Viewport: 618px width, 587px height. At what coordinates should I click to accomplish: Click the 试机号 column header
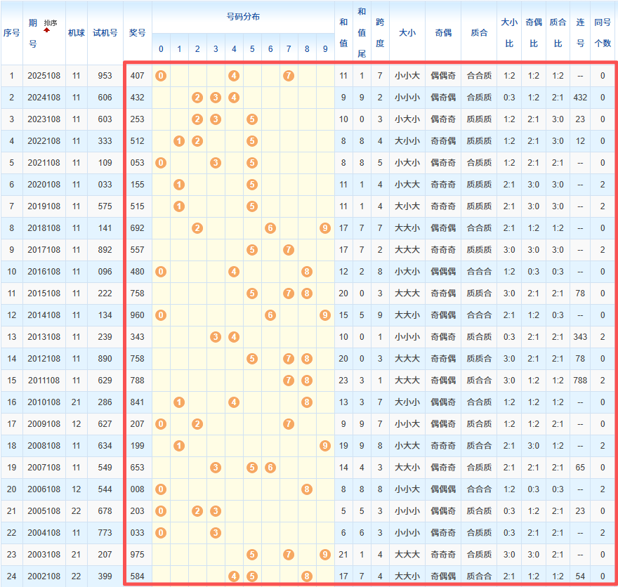105,32
